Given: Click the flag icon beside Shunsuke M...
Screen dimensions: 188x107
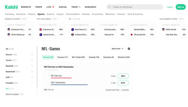Looking at the screenshot, I should click(132, 35).
